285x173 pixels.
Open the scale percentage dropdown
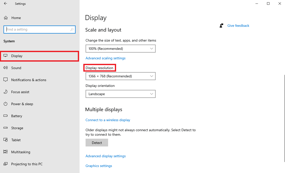pyautogui.click(x=121, y=49)
